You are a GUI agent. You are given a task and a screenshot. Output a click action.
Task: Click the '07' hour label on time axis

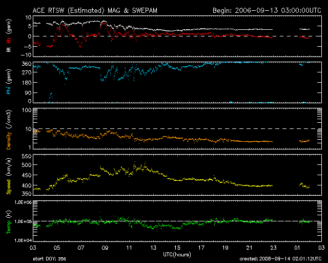click(81, 248)
